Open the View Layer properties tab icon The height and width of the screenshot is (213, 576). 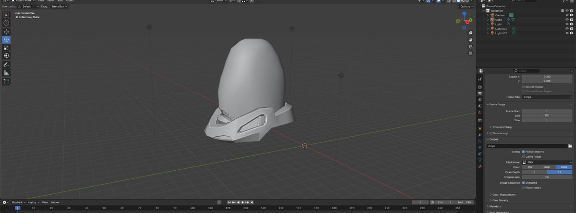click(x=480, y=100)
